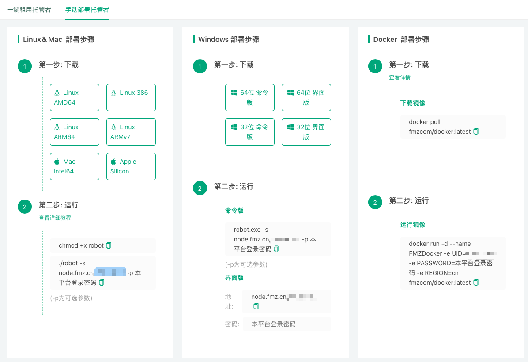528x362 pixels.
Task: Download the Linux AMD64 build
Action: pyautogui.click(x=75, y=97)
